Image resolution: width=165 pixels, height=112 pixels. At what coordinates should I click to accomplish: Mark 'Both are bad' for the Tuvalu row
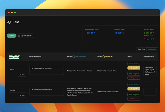point(134,99)
